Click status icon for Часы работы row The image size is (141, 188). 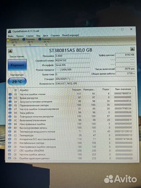pos(10,113)
